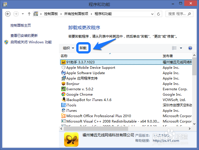The height and width of the screenshot is (150, 199).
Task: Click the title bar window icon
Action: point(5,4)
